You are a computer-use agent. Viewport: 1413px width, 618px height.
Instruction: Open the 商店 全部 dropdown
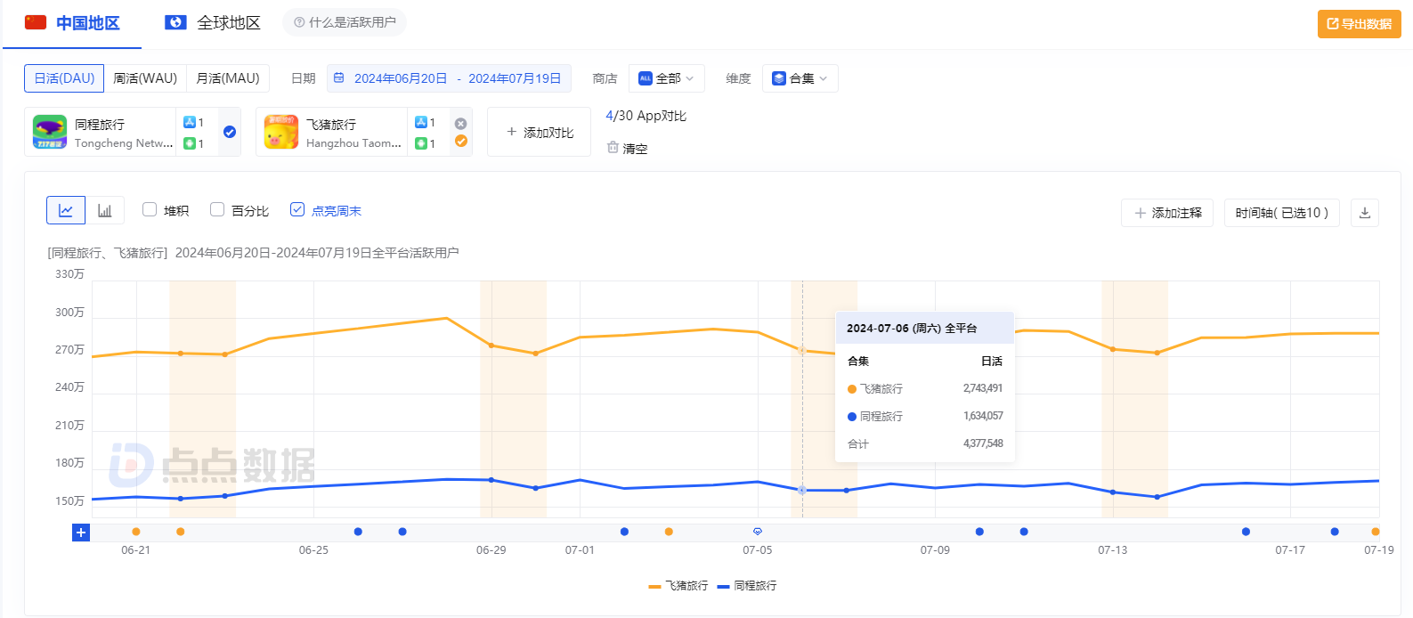(666, 78)
